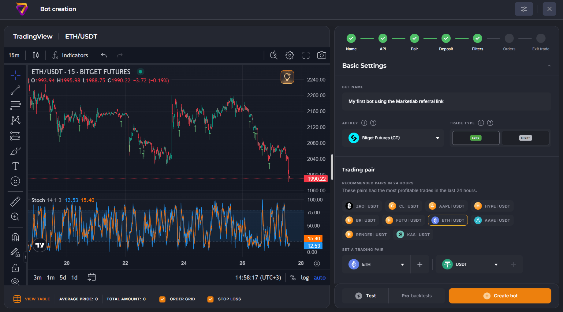Click the Create bot button
Screen dimensions: 563x312
pyautogui.click(x=500, y=296)
